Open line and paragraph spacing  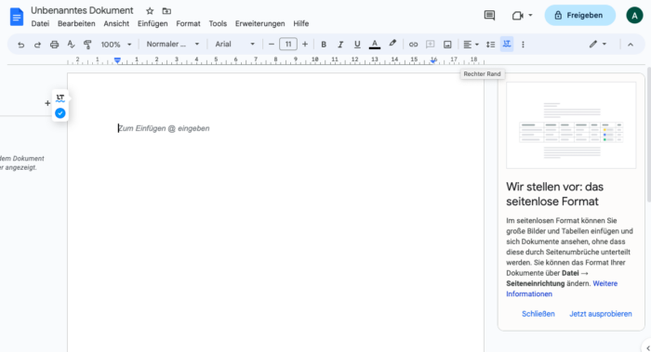(490, 45)
